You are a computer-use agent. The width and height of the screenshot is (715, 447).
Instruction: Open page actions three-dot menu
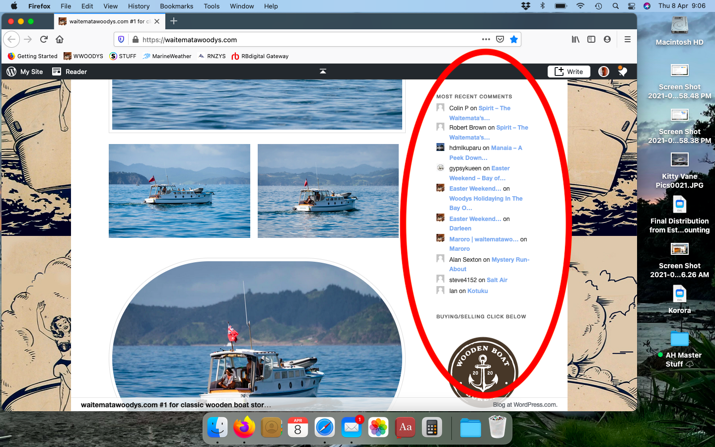pyautogui.click(x=486, y=39)
